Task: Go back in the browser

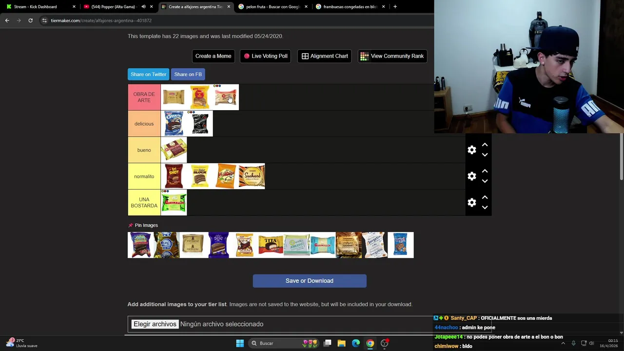Action: pos(7,20)
